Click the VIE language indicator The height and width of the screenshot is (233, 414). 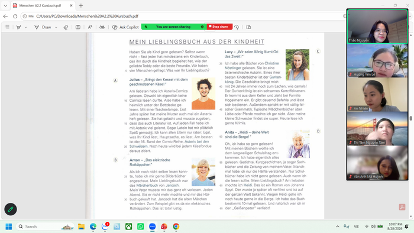tap(356, 226)
